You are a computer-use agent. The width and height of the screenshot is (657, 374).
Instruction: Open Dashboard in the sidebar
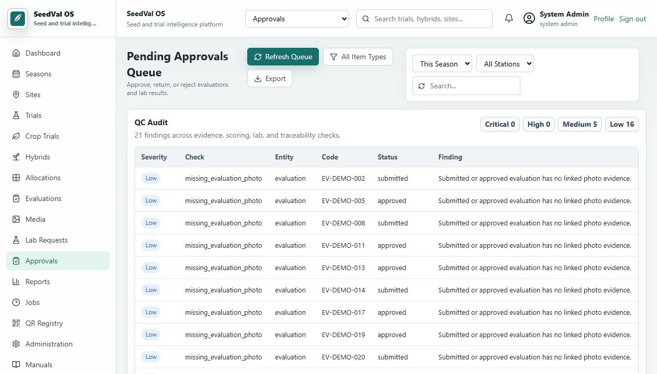(58, 53)
